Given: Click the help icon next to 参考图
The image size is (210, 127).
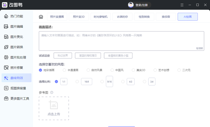Looking at the screenshot, I should pos(52,92).
